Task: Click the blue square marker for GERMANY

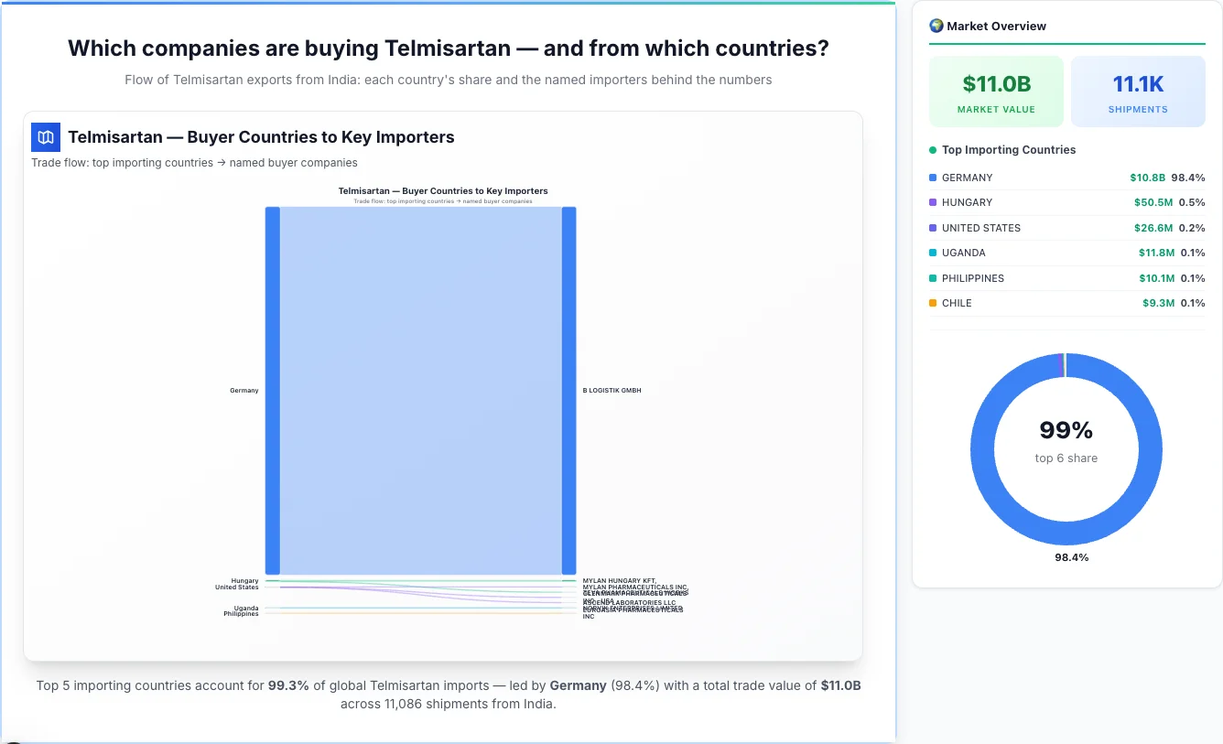Action: 935,178
